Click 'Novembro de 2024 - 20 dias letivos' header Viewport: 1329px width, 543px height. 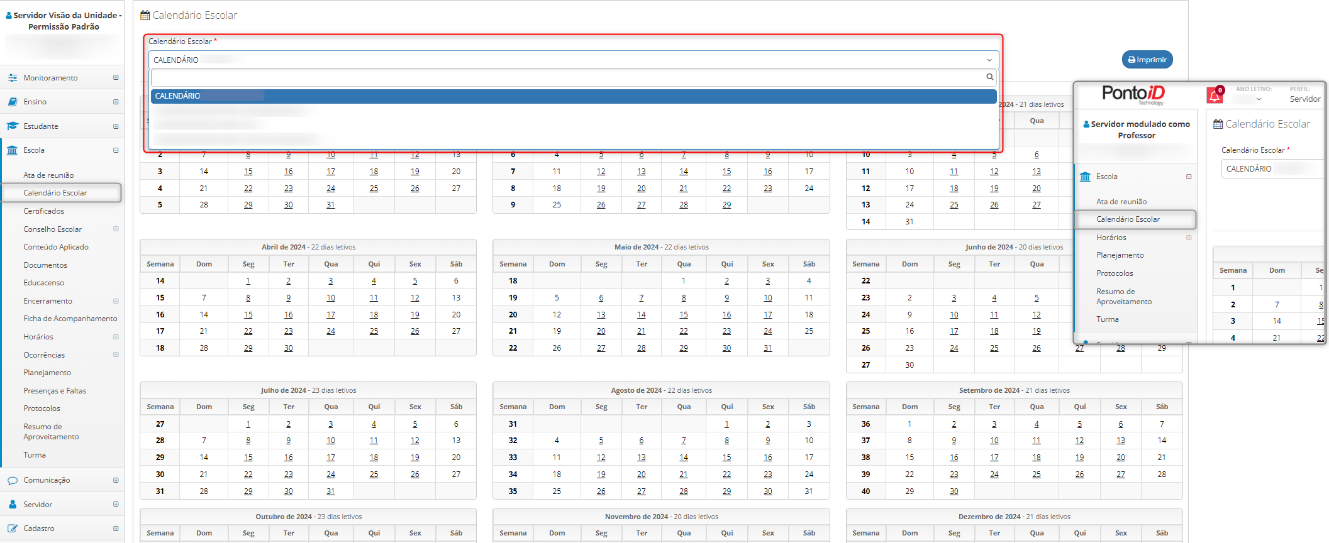(662, 517)
